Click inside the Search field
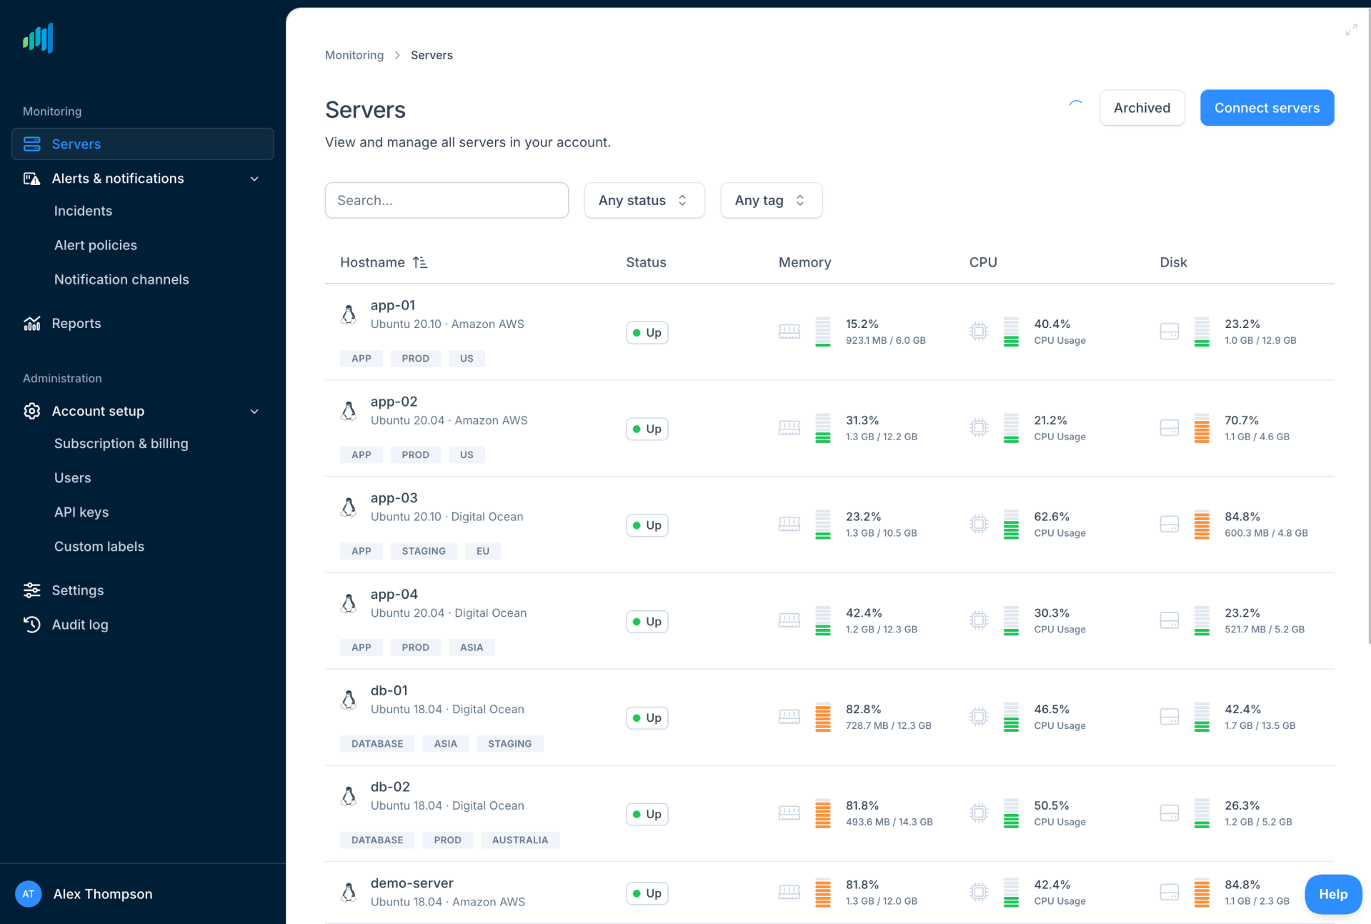The image size is (1371, 924). tap(446, 200)
